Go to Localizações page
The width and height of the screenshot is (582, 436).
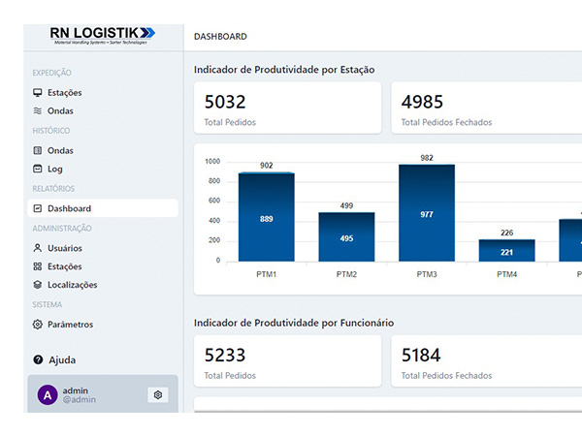pos(103,285)
